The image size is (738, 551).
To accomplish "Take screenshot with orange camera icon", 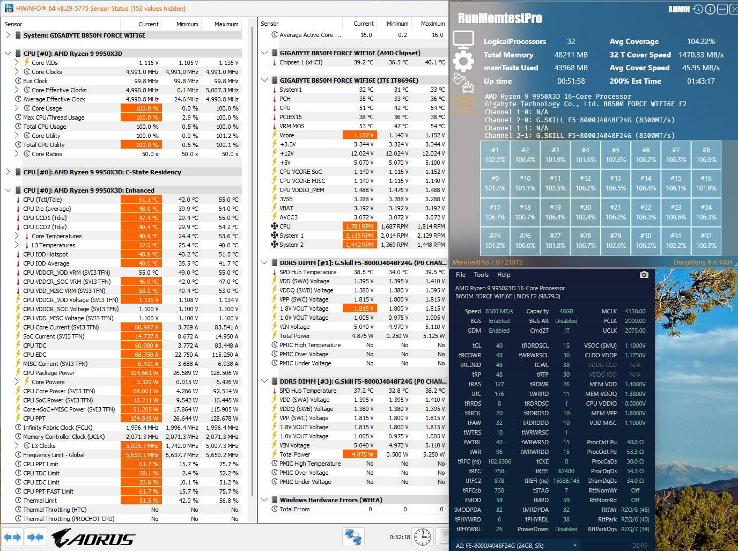I will (x=463, y=104).
